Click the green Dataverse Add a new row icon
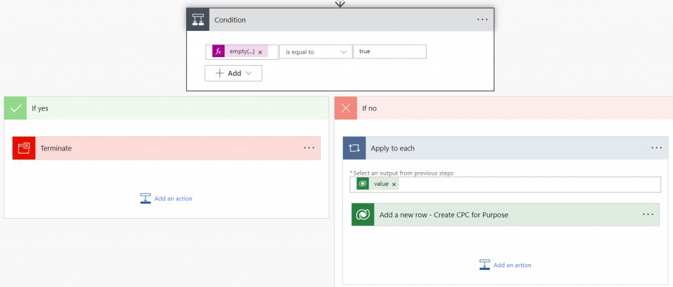The width and height of the screenshot is (673, 287). click(x=363, y=215)
